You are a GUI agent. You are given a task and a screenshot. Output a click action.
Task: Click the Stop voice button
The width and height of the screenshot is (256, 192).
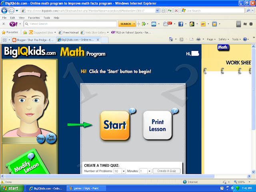pos(40,139)
